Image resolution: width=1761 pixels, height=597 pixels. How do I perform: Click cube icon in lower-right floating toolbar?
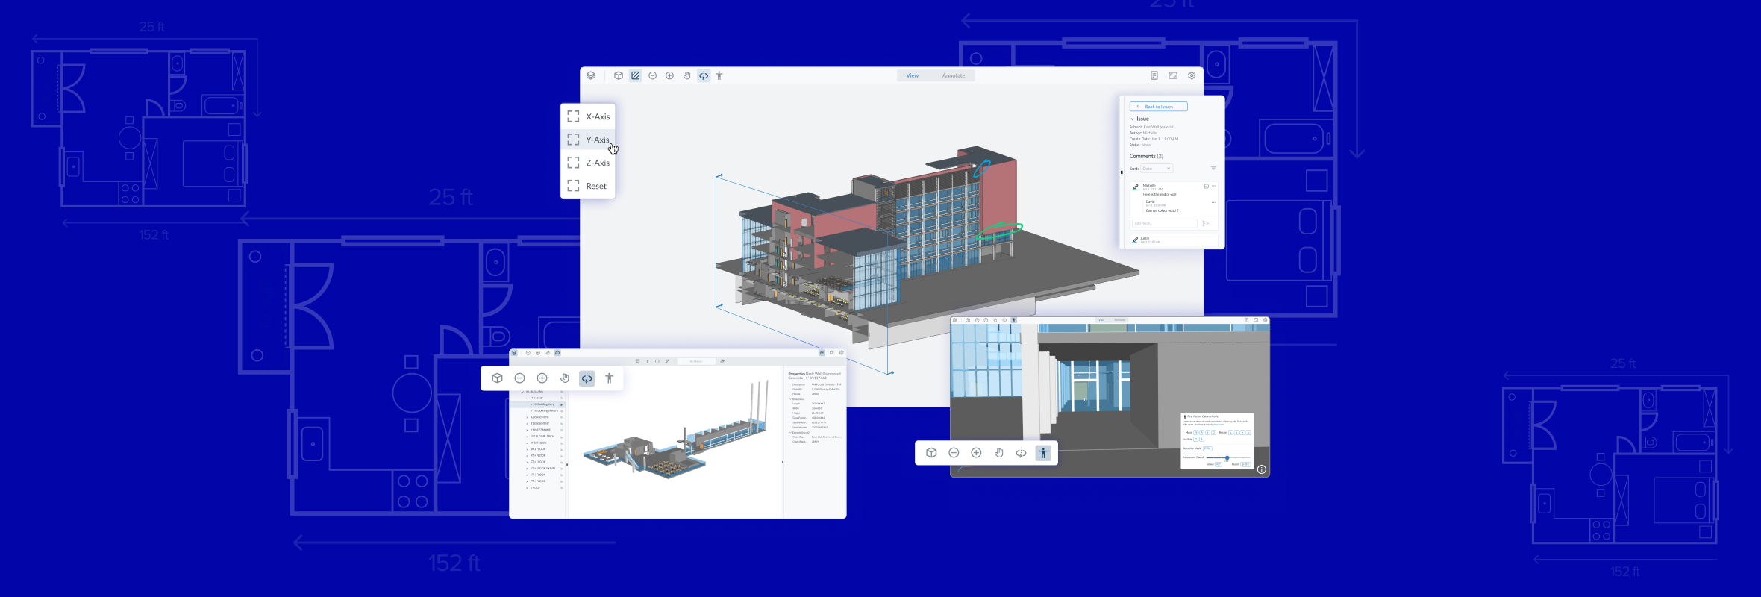931,453
